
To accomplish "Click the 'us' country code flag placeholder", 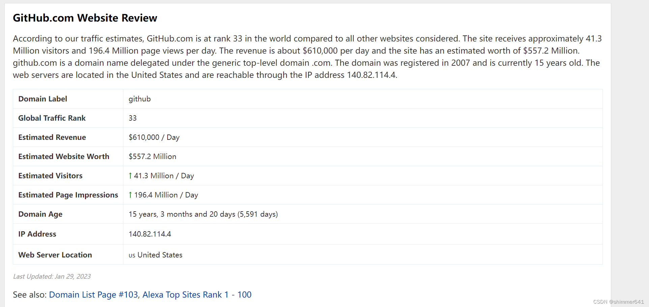I will (132, 255).
